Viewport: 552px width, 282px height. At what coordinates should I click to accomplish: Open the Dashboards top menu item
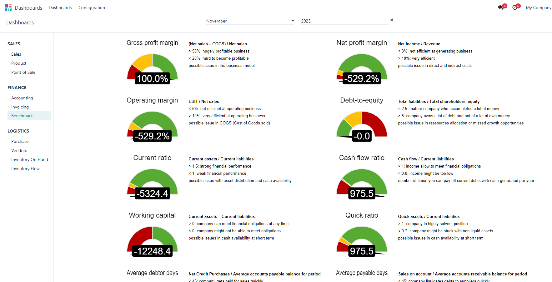coord(60,8)
